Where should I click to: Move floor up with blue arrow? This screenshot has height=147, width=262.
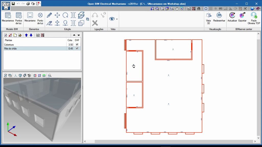26,35
